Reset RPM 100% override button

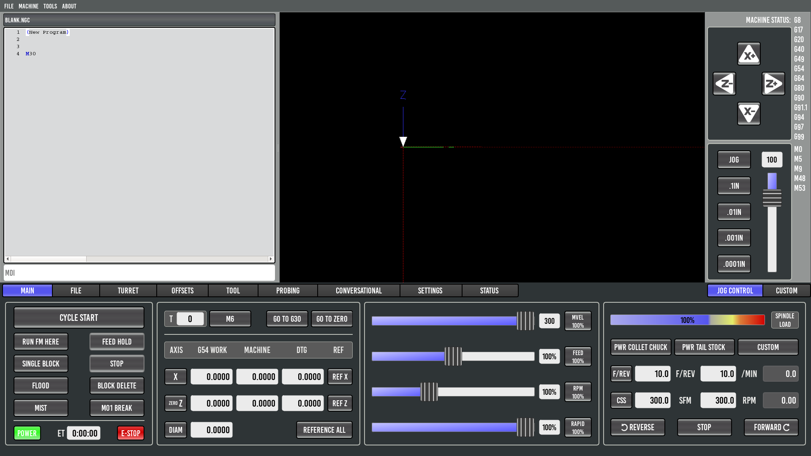578,392
